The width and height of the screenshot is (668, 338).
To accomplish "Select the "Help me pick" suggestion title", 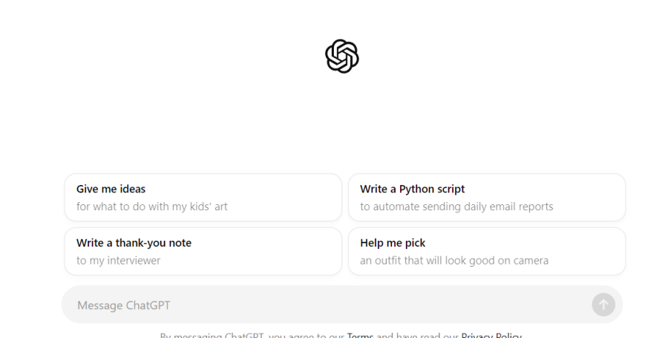I will click(x=393, y=243).
